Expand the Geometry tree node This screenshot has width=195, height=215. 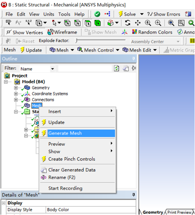pyautogui.click(x=16, y=88)
